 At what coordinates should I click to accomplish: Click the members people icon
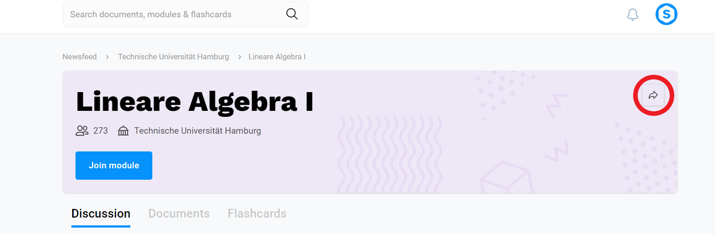(x=82, y=131)
